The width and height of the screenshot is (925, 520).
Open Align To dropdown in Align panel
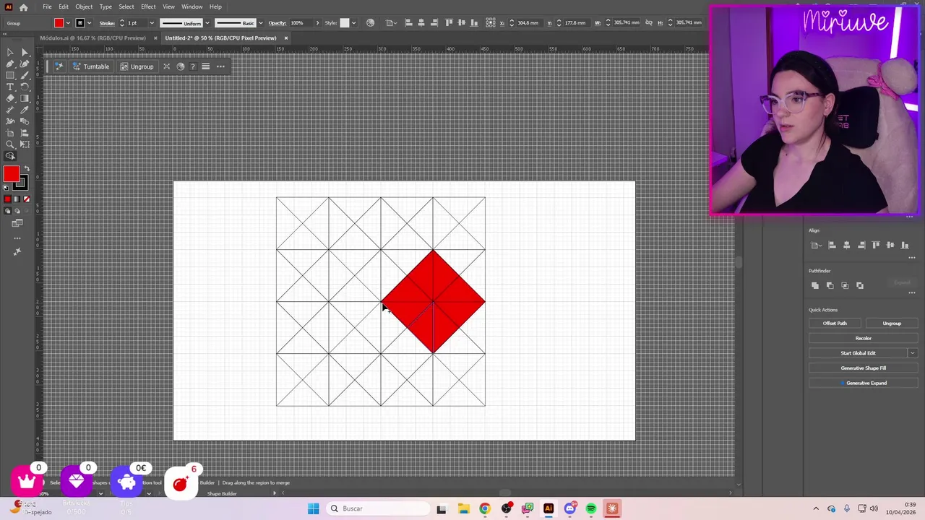point(816,246)
